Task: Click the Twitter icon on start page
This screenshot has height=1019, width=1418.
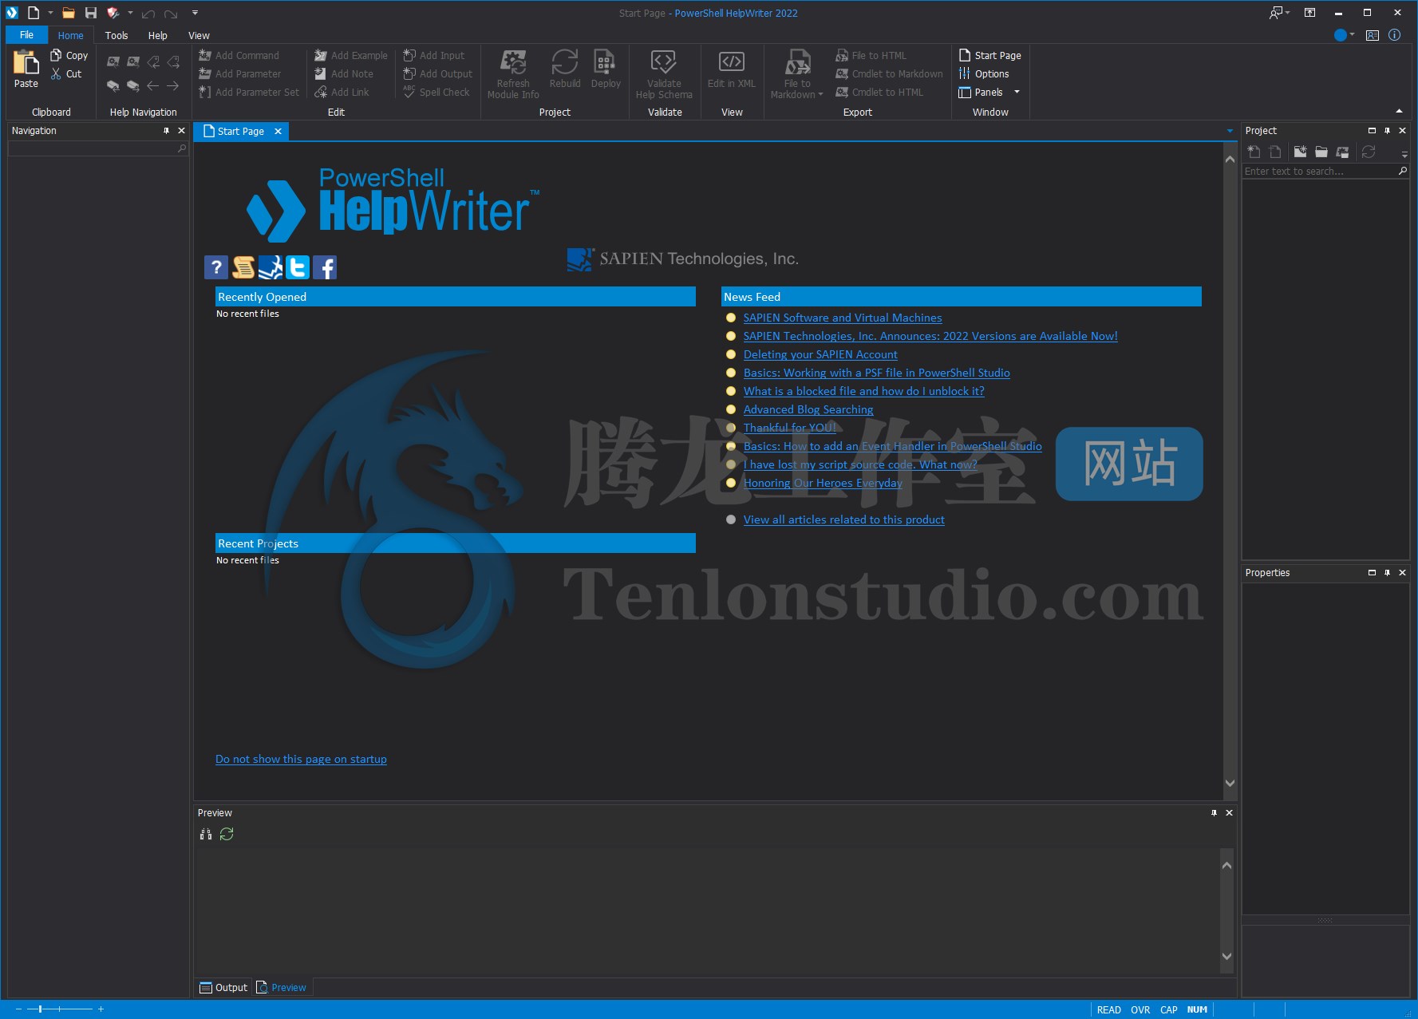Action: [298, 267]
